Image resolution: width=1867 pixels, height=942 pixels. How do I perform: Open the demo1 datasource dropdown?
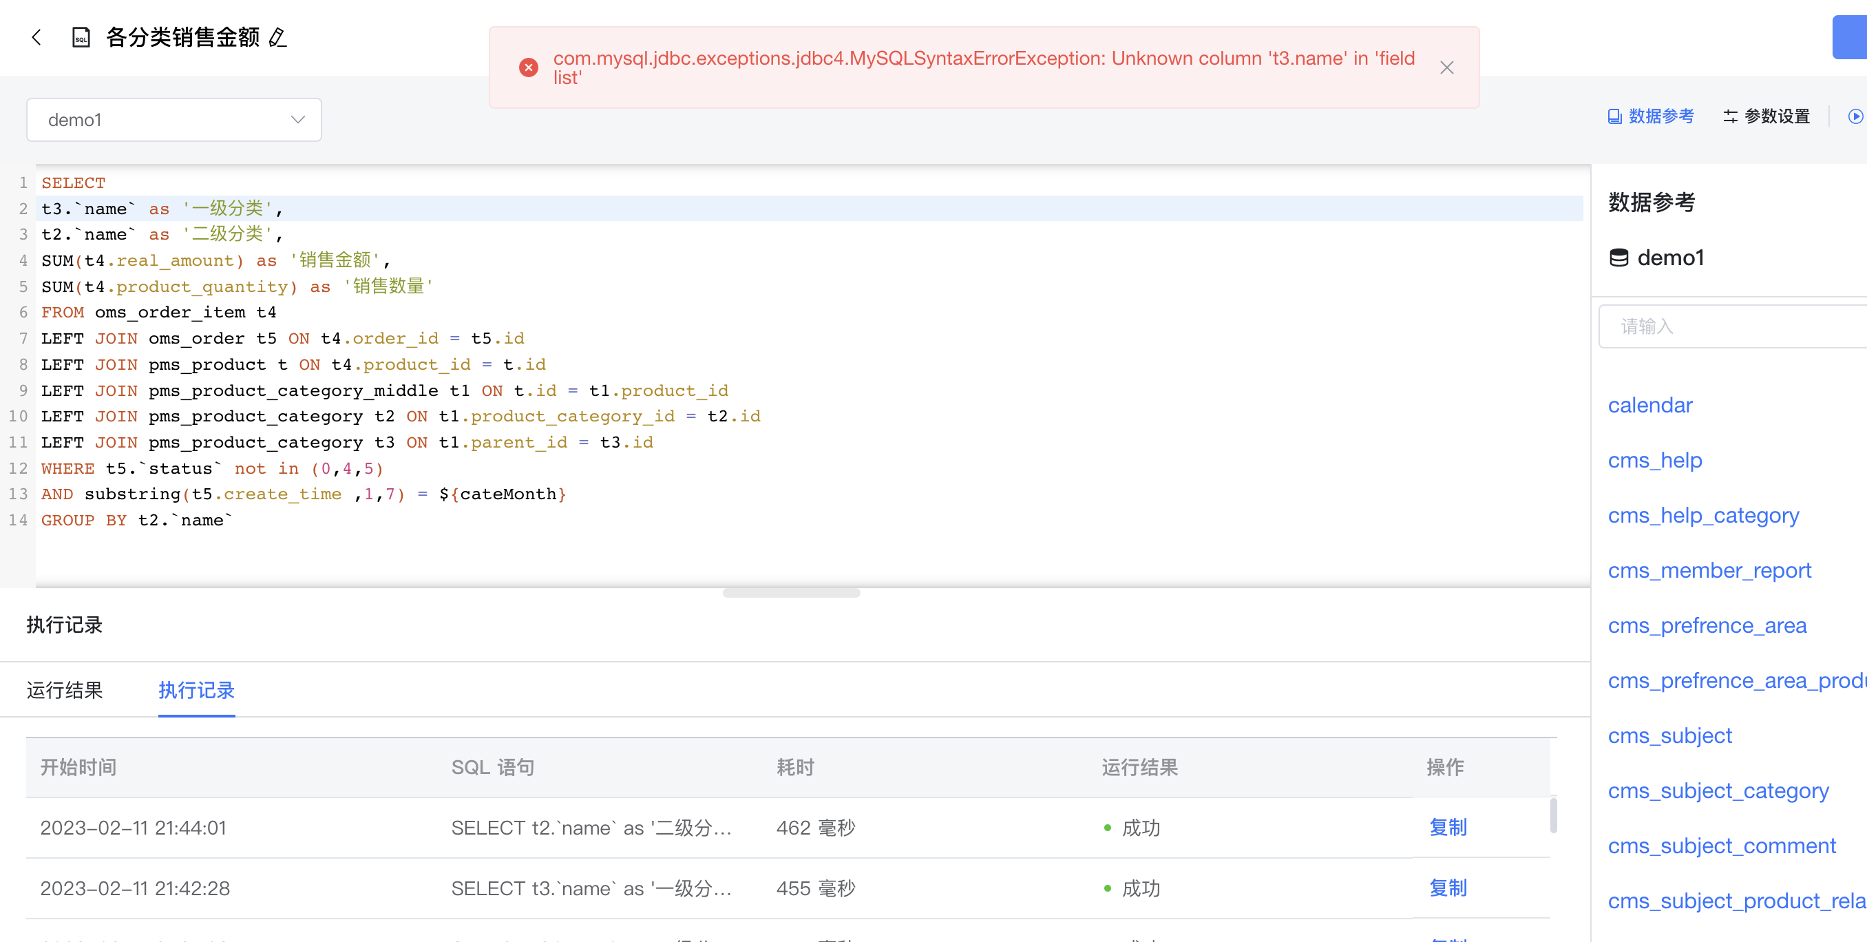pos(174,120)
